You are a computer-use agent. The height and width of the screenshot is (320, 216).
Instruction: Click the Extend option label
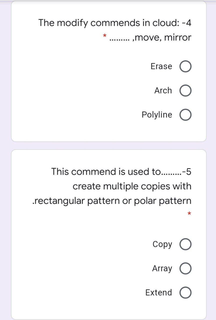click(158, 292)
